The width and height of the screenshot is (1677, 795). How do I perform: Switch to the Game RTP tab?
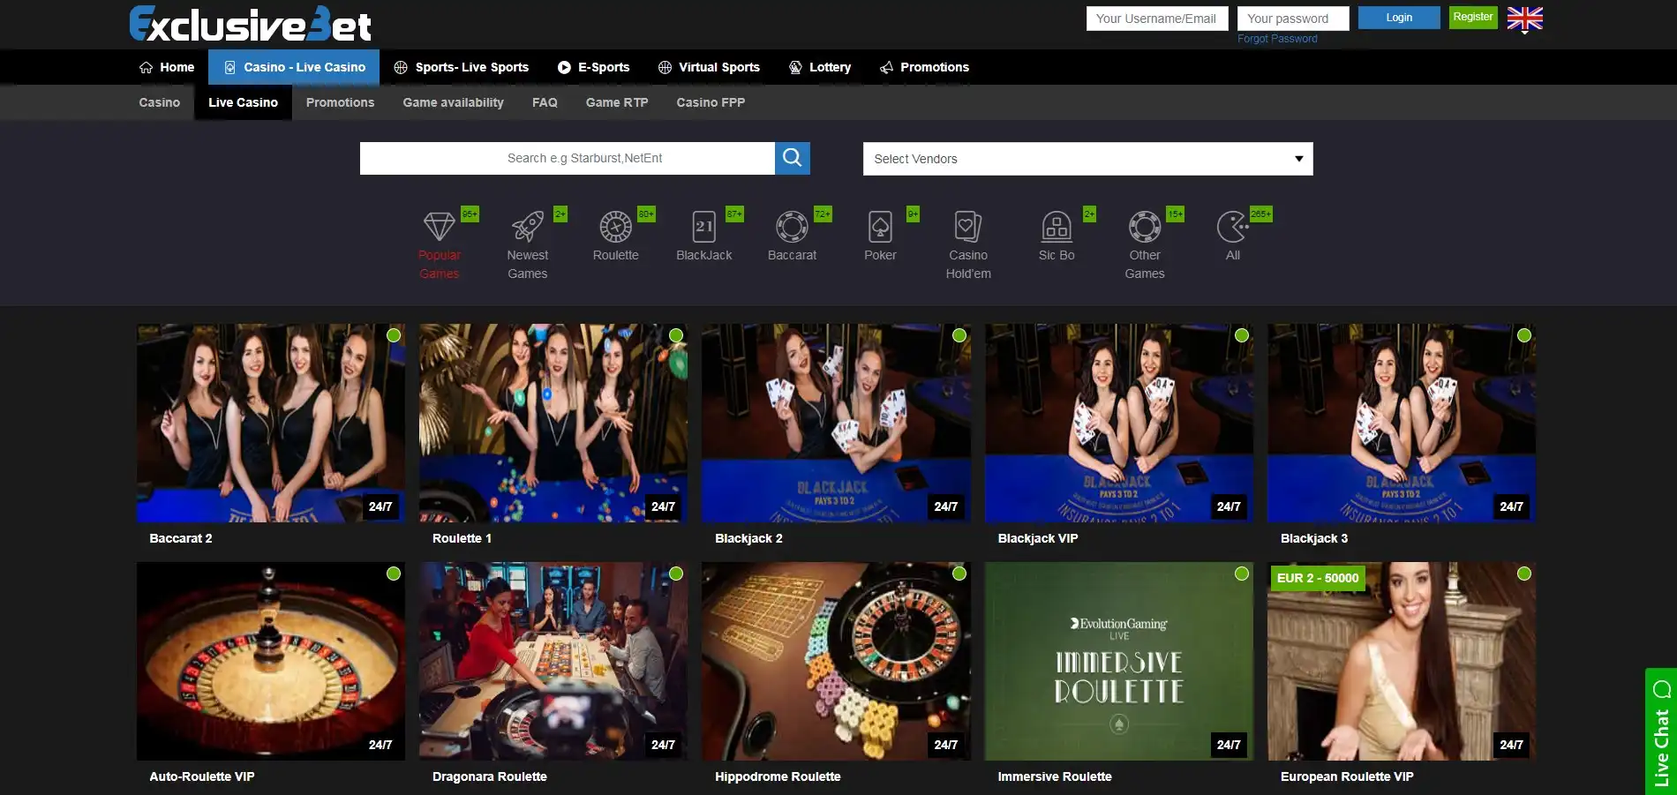pos(616,102)
